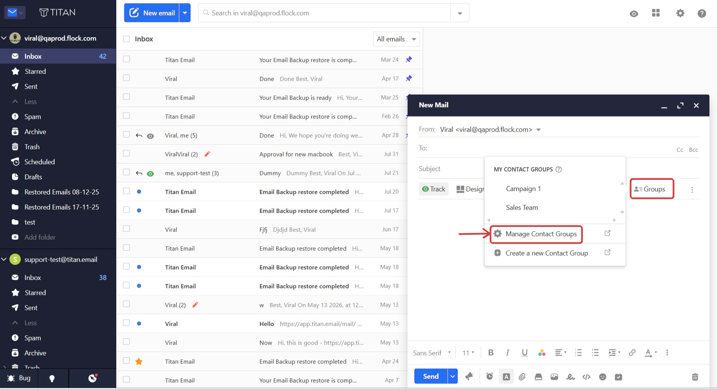Open more options next to Groups button

[x=692, y=190]
